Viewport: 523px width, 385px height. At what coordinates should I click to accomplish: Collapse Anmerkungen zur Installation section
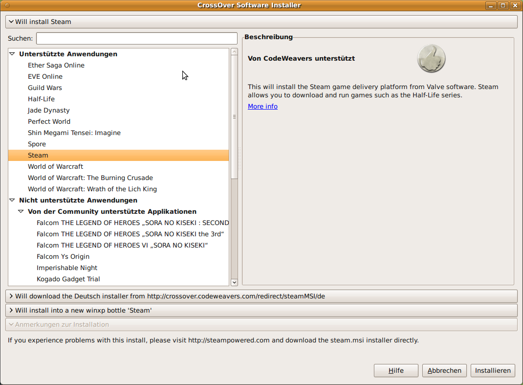click(x=261, y=324)
